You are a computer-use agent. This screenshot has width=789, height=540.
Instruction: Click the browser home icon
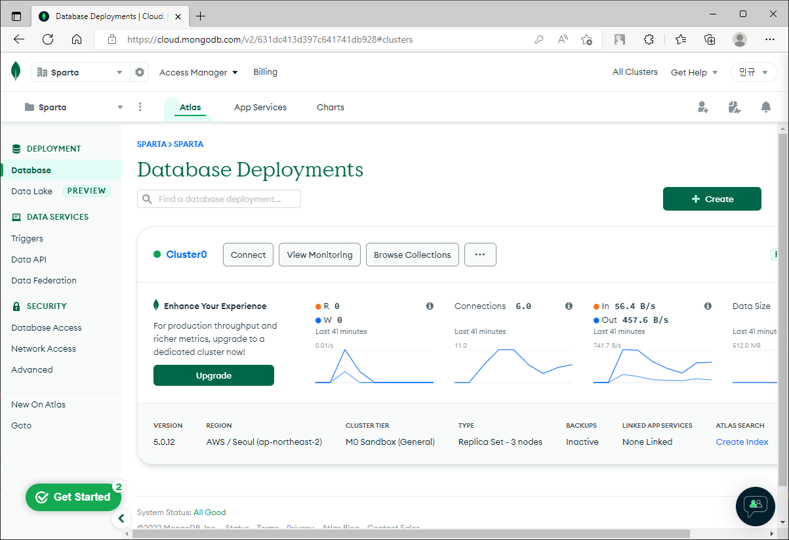(x=77, y=39)
